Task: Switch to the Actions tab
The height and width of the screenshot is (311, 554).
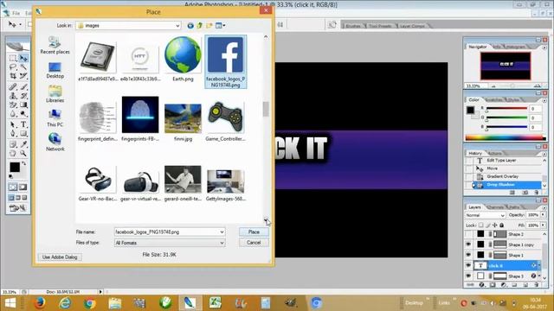Action: coord(494,154)
